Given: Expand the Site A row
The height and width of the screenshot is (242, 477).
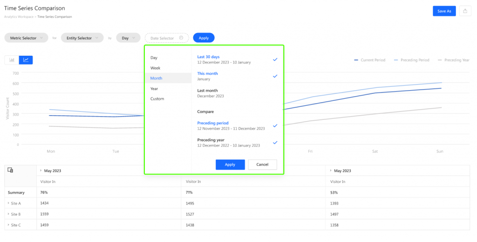Looking at the screenshot, I should (8, 203).
